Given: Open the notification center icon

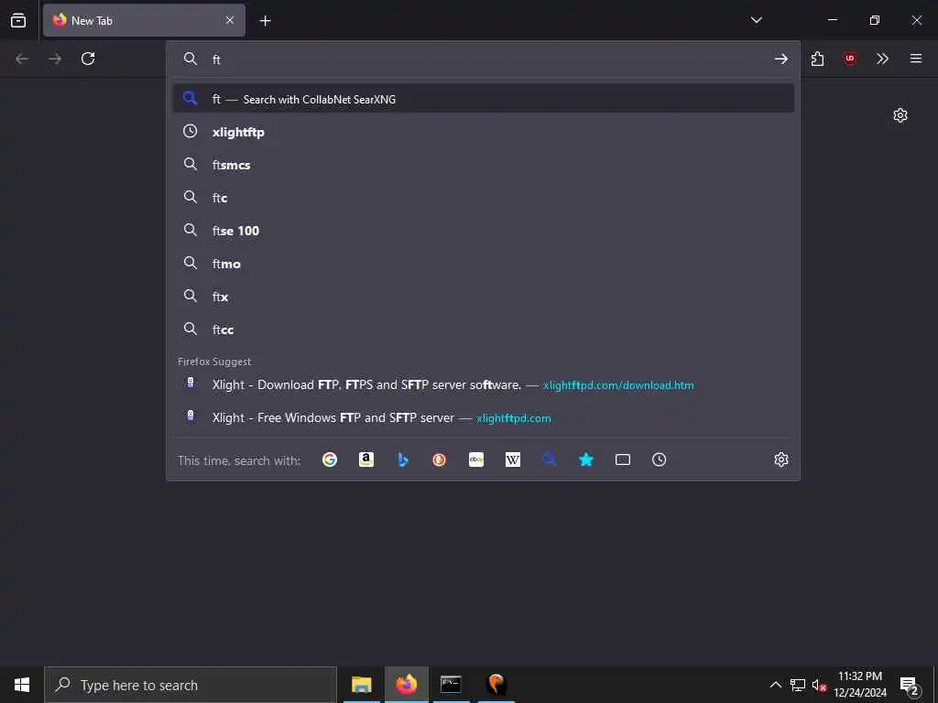Looking at the screenshot, I should (910, 685).
